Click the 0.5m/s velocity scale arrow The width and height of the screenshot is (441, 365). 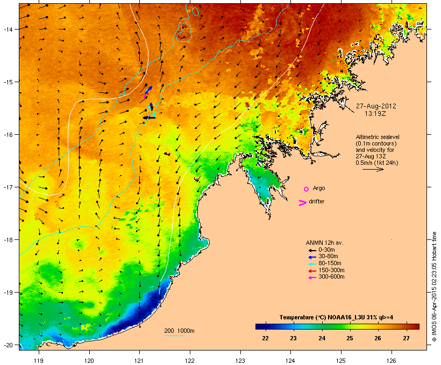coord(373,169)
